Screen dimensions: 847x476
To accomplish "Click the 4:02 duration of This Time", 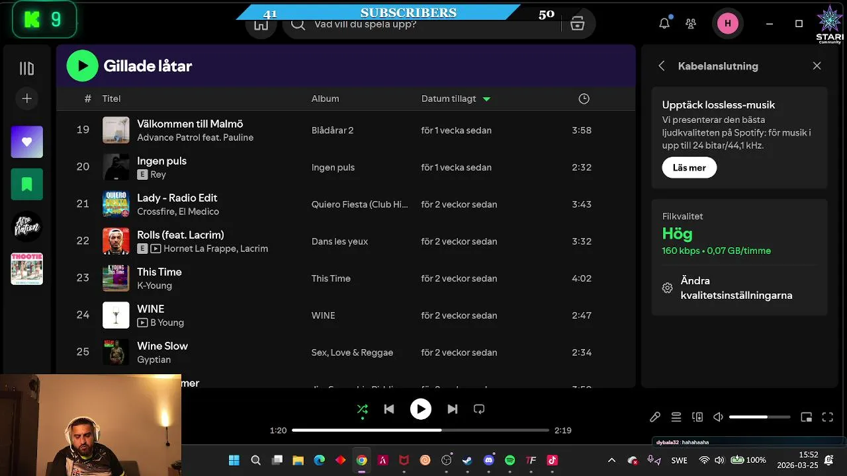I will [582, 278].
